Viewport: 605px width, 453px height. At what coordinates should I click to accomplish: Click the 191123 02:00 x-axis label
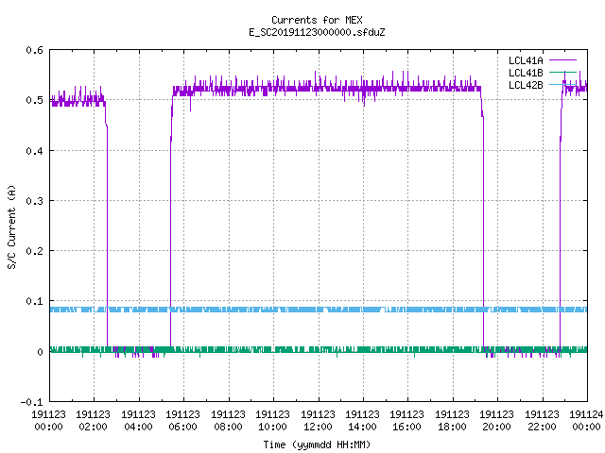(x=93, y=421)
